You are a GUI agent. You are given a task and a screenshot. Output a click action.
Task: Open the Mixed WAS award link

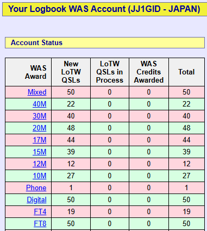[37, 92]
